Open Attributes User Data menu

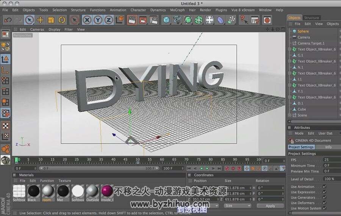pyautogui.click(x=325, y=133)
